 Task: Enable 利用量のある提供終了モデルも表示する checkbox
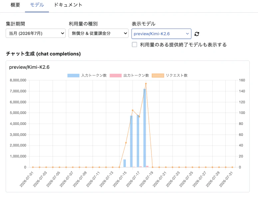pyautogui.click(x=134, y=45)
